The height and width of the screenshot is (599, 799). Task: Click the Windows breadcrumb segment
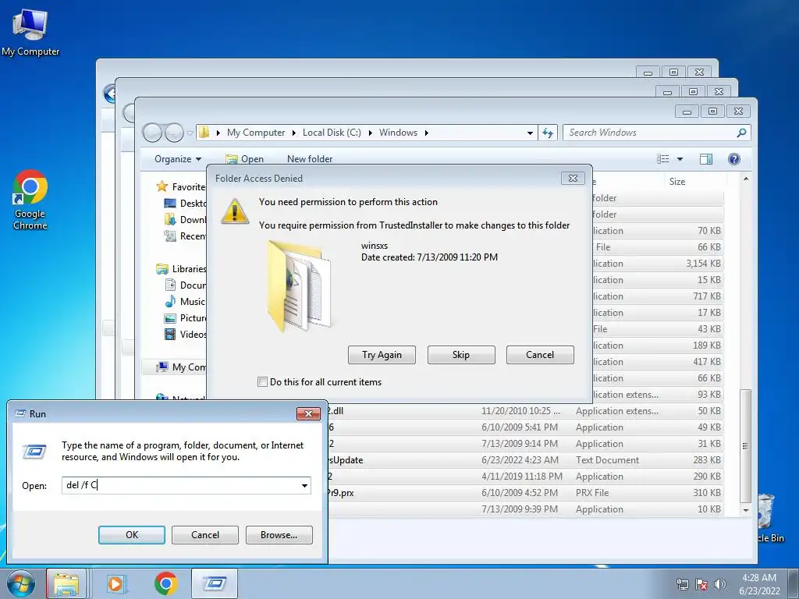[398, 133]
